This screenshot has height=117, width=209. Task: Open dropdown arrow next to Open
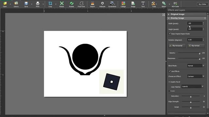coord(10,4)
